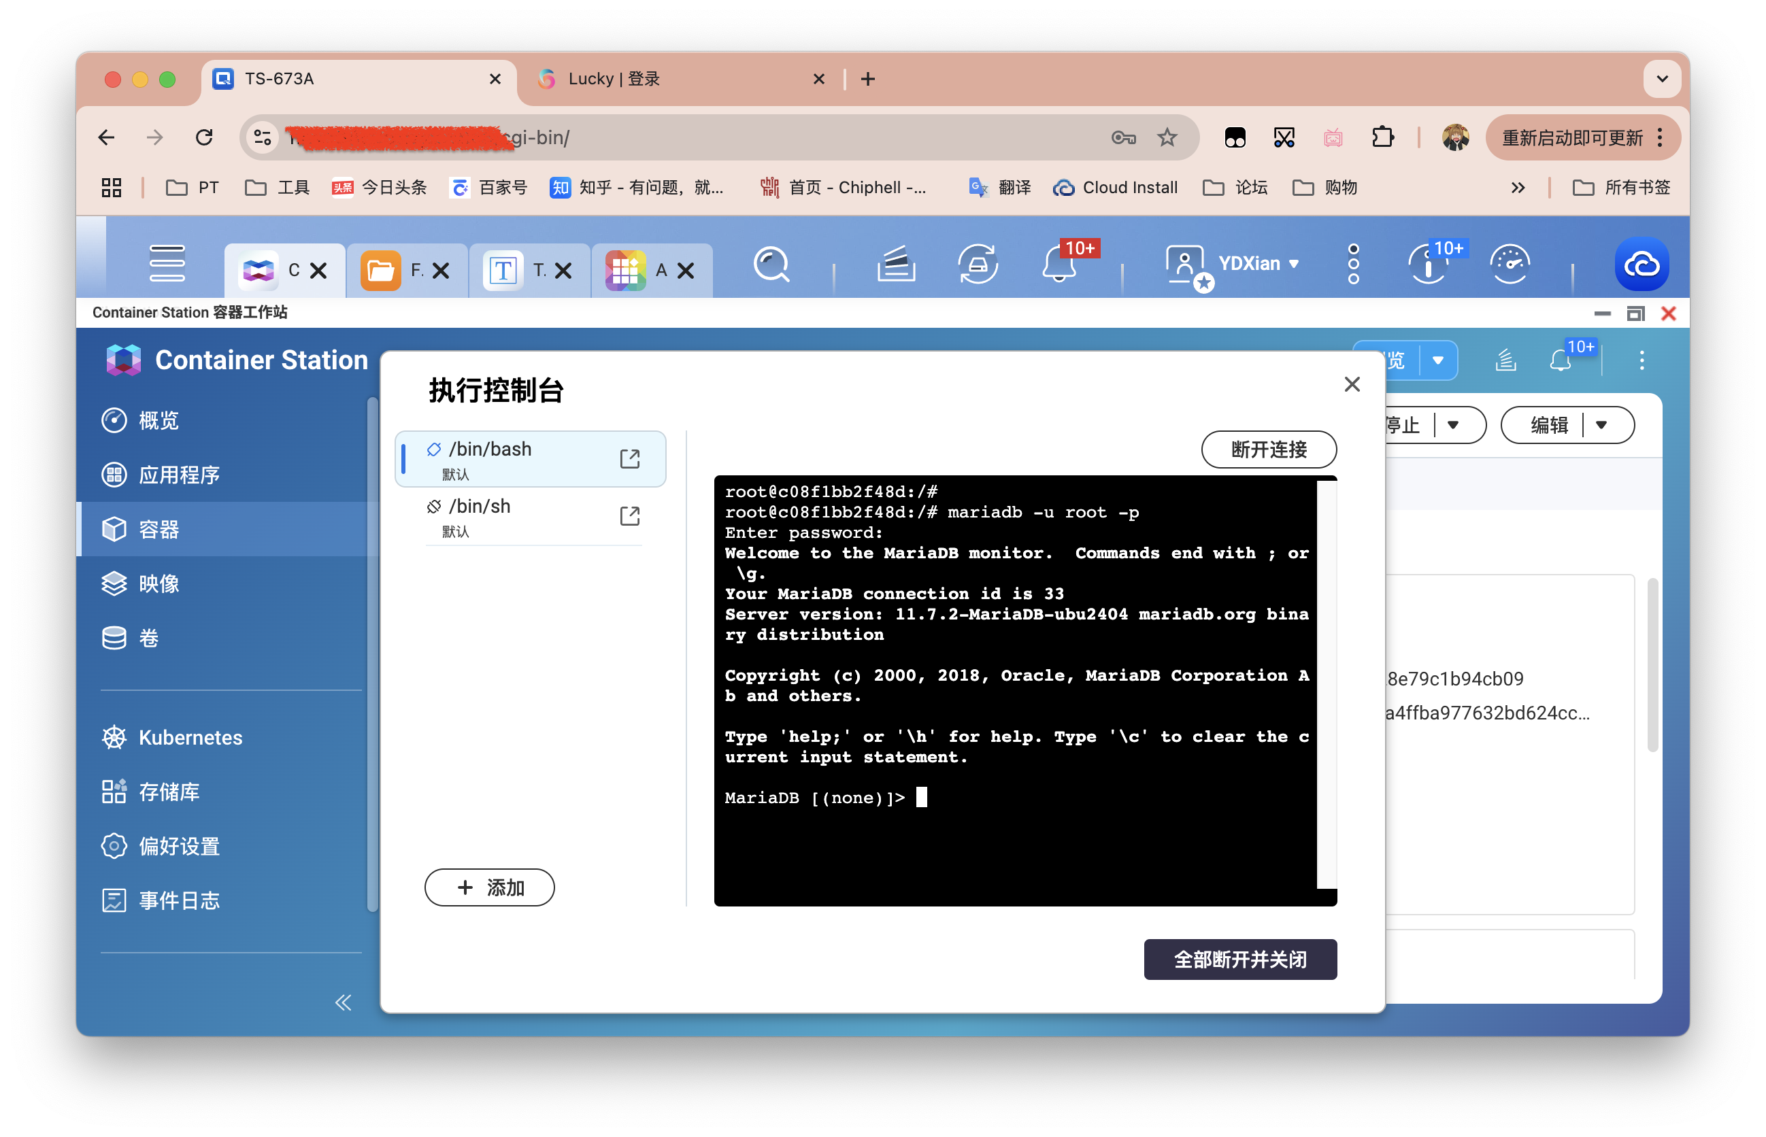Expand the blue 览 button dropdown arrow
Viewport: 1766px width, 1137px height.
coord(1437,360)
